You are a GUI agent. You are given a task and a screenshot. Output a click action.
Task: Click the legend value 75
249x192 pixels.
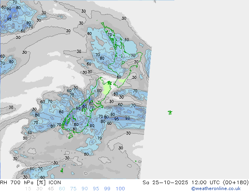click(73, 189)
